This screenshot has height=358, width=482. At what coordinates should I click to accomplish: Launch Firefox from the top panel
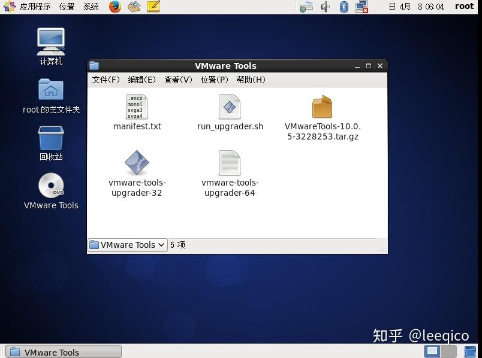click(114, 7)
